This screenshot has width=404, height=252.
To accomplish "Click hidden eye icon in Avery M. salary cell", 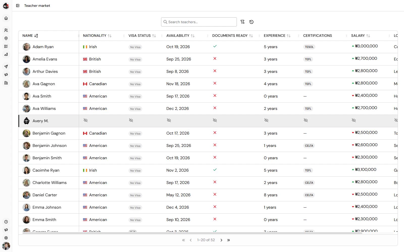I will [354, 120].
